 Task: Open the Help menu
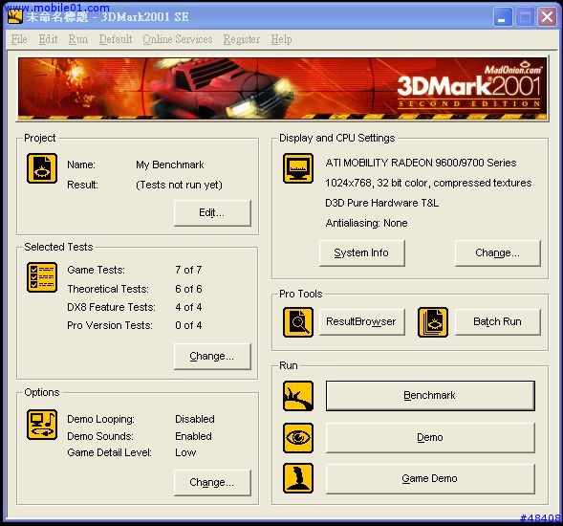coord(281,39)
